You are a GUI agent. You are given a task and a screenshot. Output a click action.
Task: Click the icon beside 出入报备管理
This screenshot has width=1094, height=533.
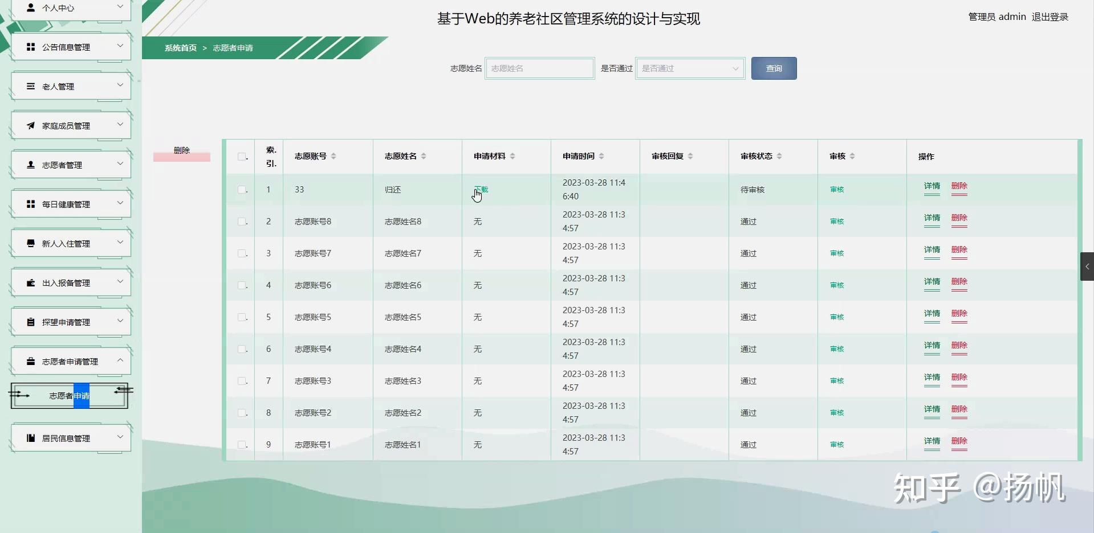[x=31, y=282]
